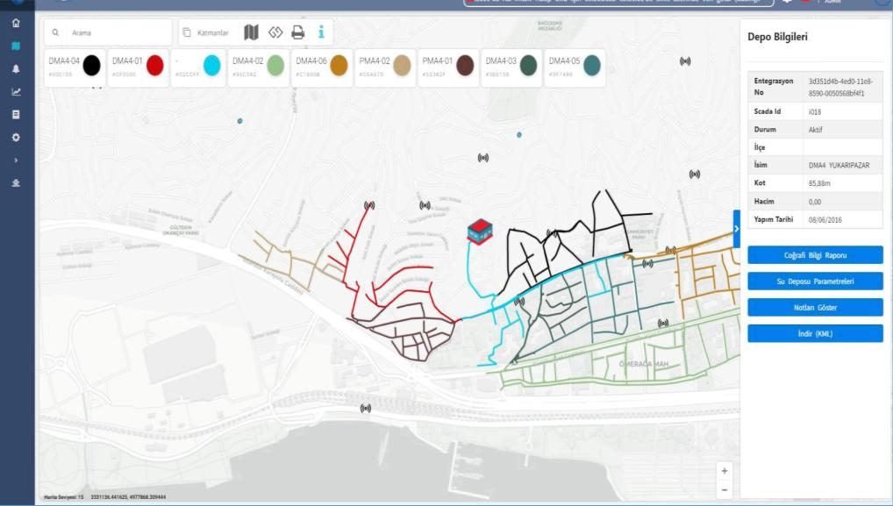Select the Entegrasyon No value
Screen dimensions: 893x506
(x=840, y=87)
